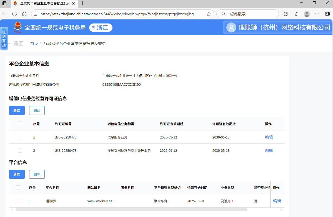Open the 征纳互动 side panel

point(4,38)
